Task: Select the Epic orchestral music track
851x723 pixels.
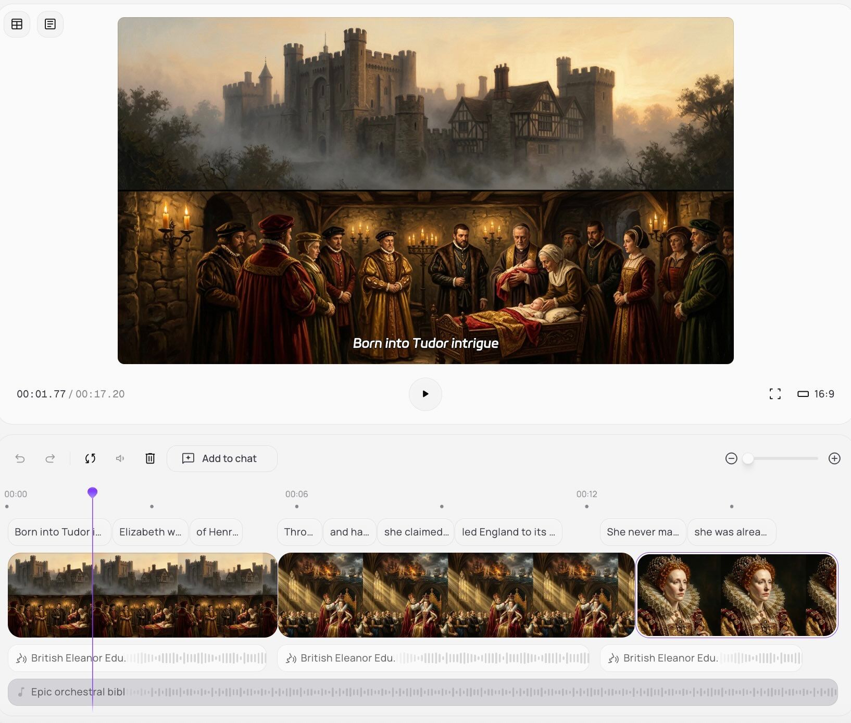Action: (422, 692)
